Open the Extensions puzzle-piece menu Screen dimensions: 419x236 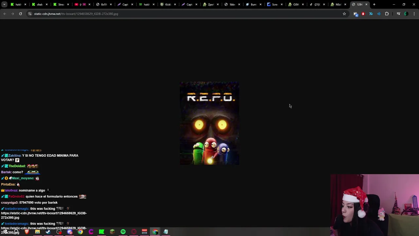tap(387, 14)
